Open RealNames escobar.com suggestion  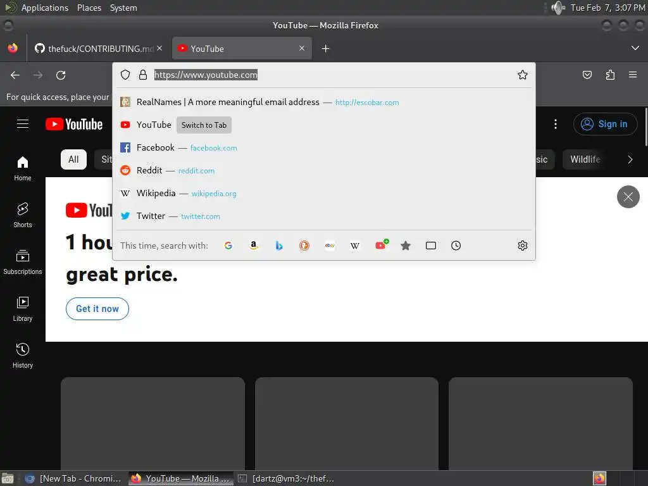[324, 102]
